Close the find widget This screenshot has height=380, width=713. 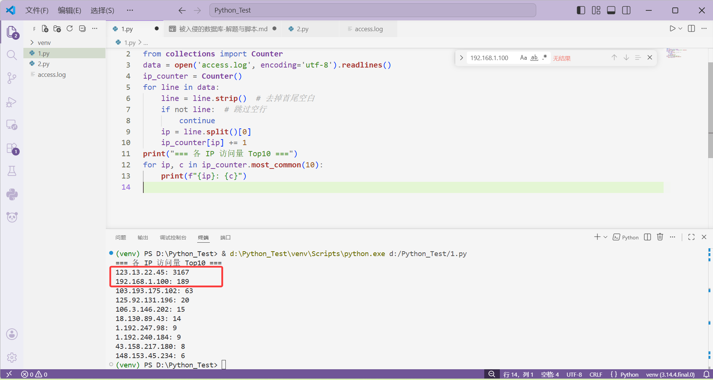click(650, 58)
